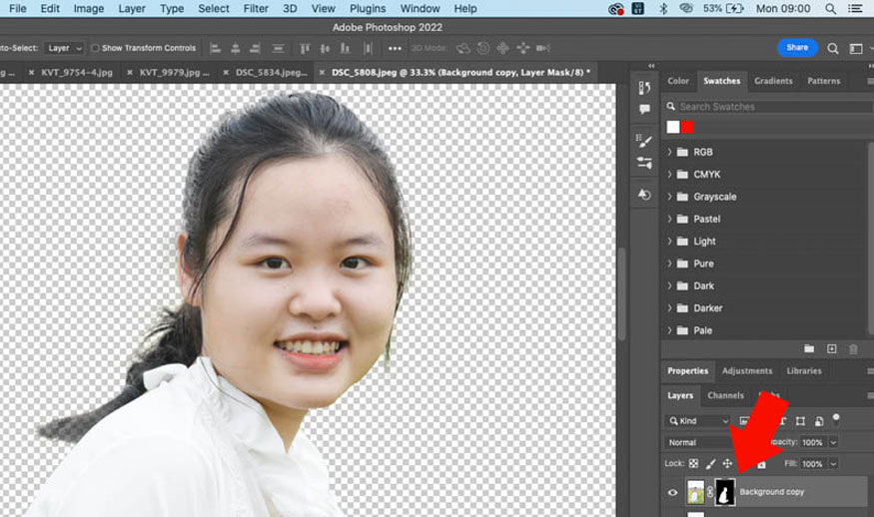This screenshot has height=517, width=874.
Task: Select the Background copy layer image thumbnail
Action: 695,492
